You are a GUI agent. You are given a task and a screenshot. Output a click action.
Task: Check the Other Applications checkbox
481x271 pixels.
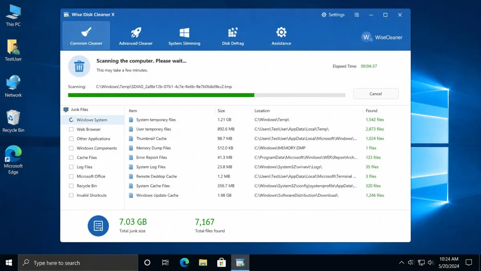point(71,139)
